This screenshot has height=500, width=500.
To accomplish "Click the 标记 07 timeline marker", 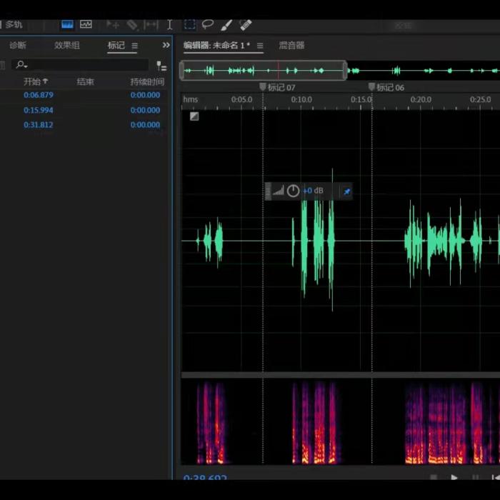I will pyautogui.click(x=263, y=87).
